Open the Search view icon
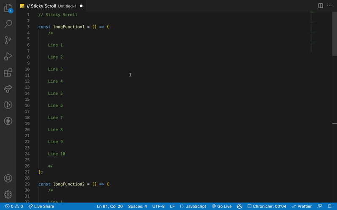 click(8, 24)
